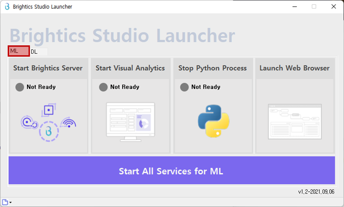This screenshot has width=344, height=207.
Task: Select the ML tab
Action: (x=19, y=51)
